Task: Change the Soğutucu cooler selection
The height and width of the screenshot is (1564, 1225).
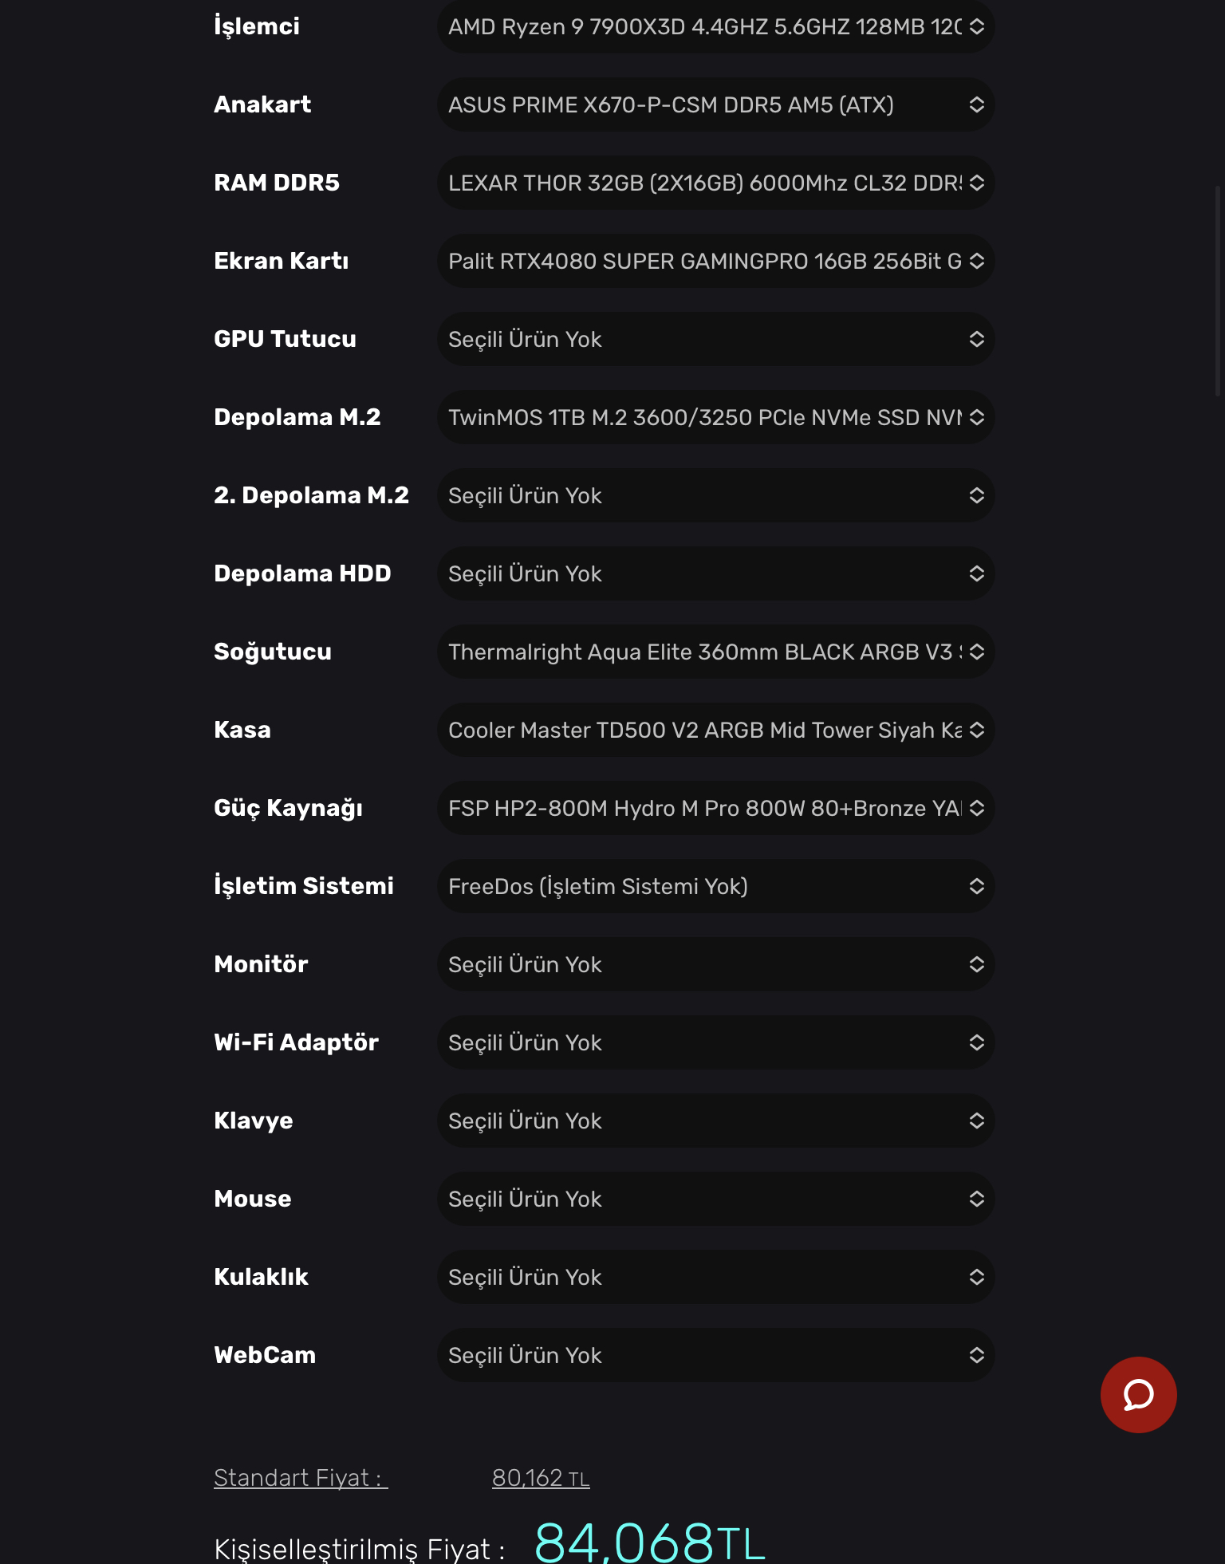Action: pyautogui.click(x=715, y=652)
